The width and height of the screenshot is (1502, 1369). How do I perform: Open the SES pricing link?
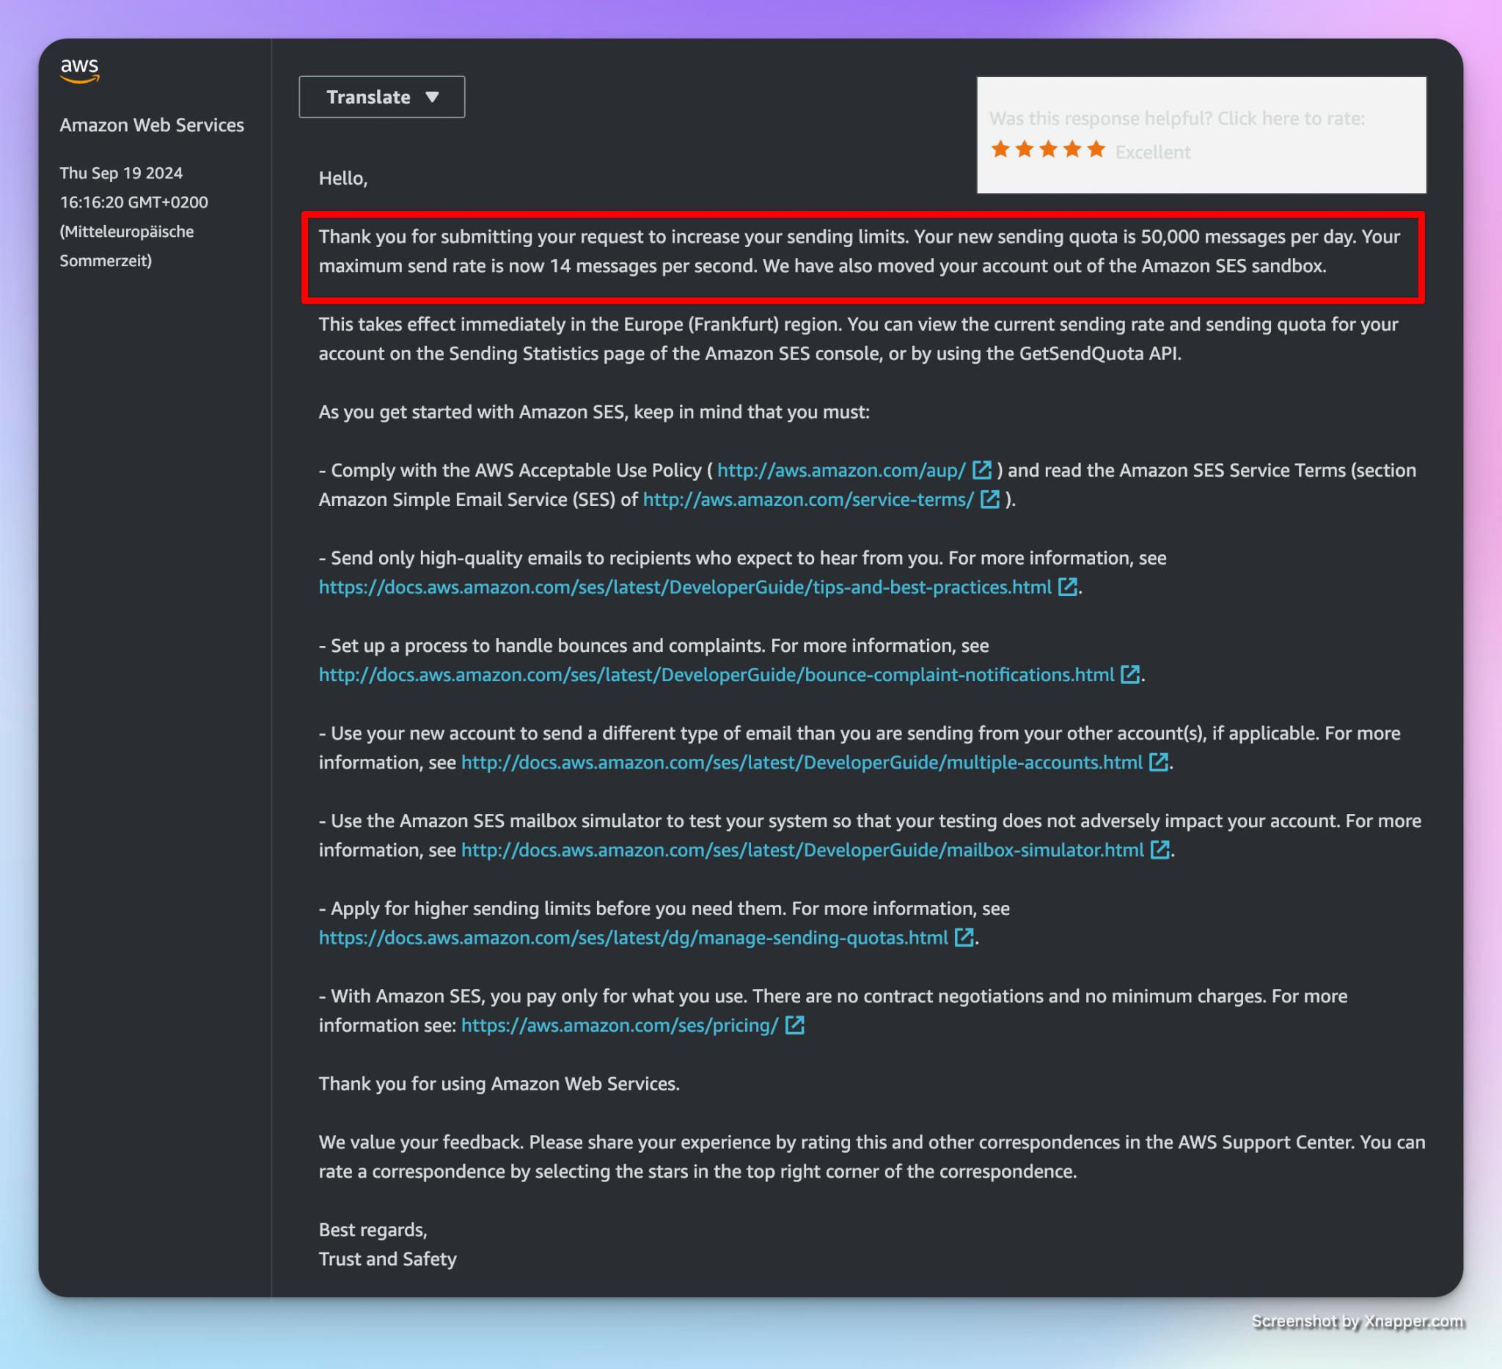[620, 1025]
